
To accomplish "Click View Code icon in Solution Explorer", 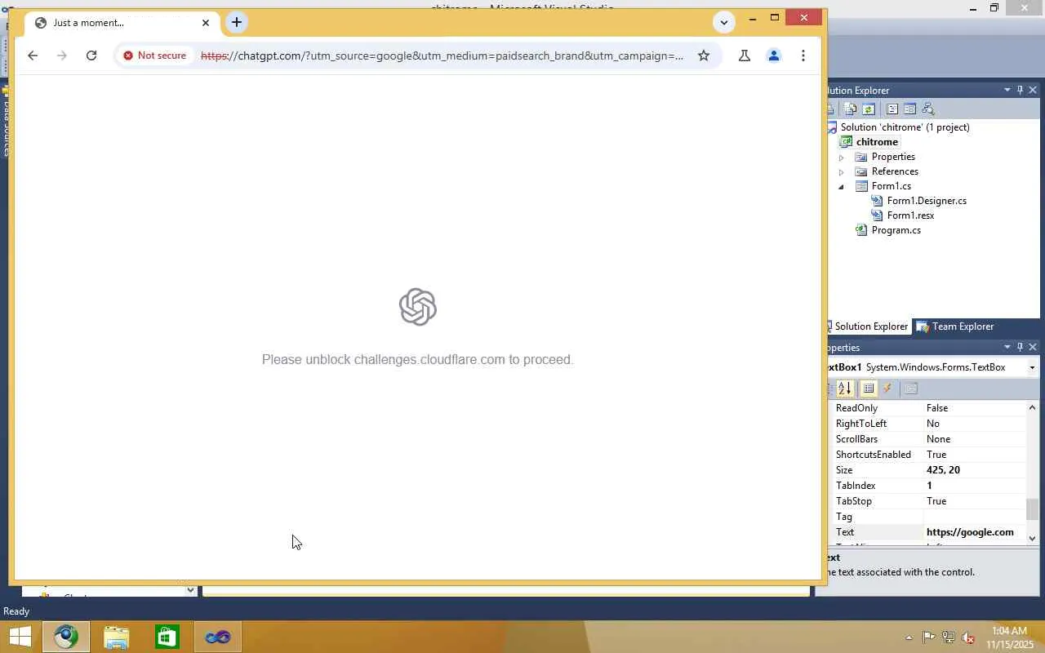I will pos(892,109).
